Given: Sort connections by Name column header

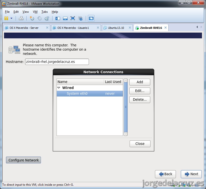Looking at the screenshot, I should [x=80, y=82].
